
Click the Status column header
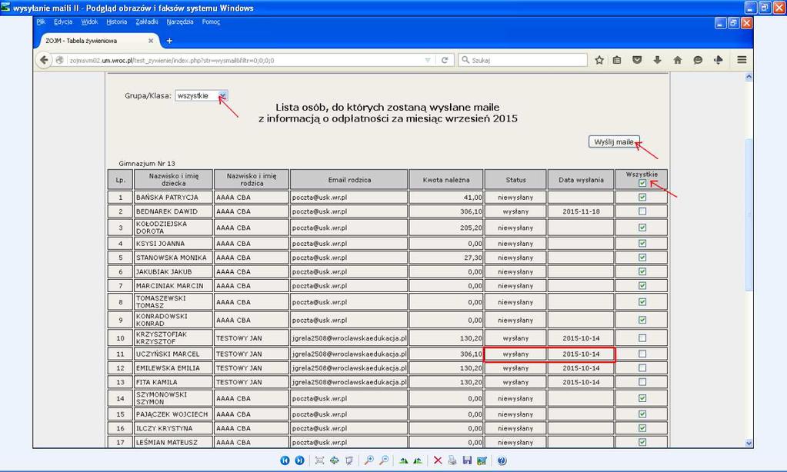[x=515, y=180]
